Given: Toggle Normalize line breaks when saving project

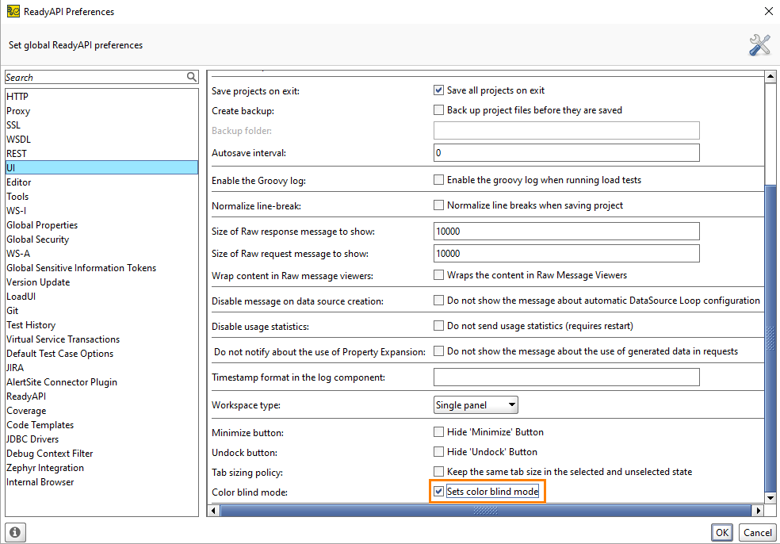Looking at the screenshot, I should [438, 205].
